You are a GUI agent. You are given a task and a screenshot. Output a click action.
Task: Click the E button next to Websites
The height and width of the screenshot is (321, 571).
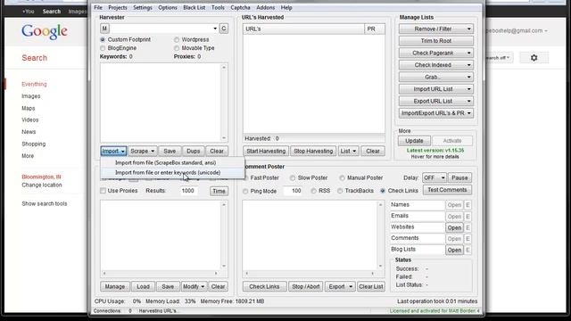pos(468,228)
